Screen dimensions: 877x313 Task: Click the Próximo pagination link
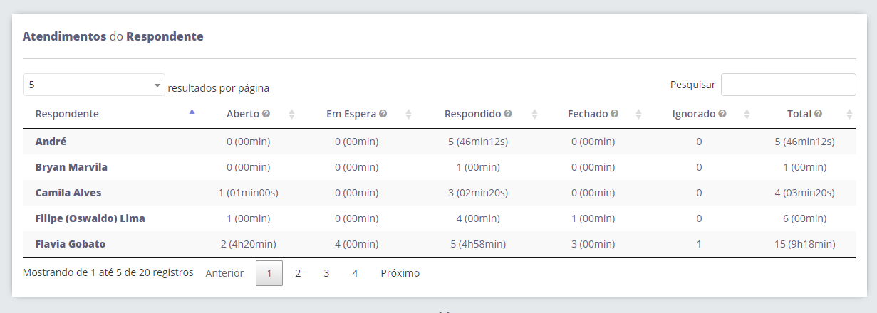[x=400, y=273]
